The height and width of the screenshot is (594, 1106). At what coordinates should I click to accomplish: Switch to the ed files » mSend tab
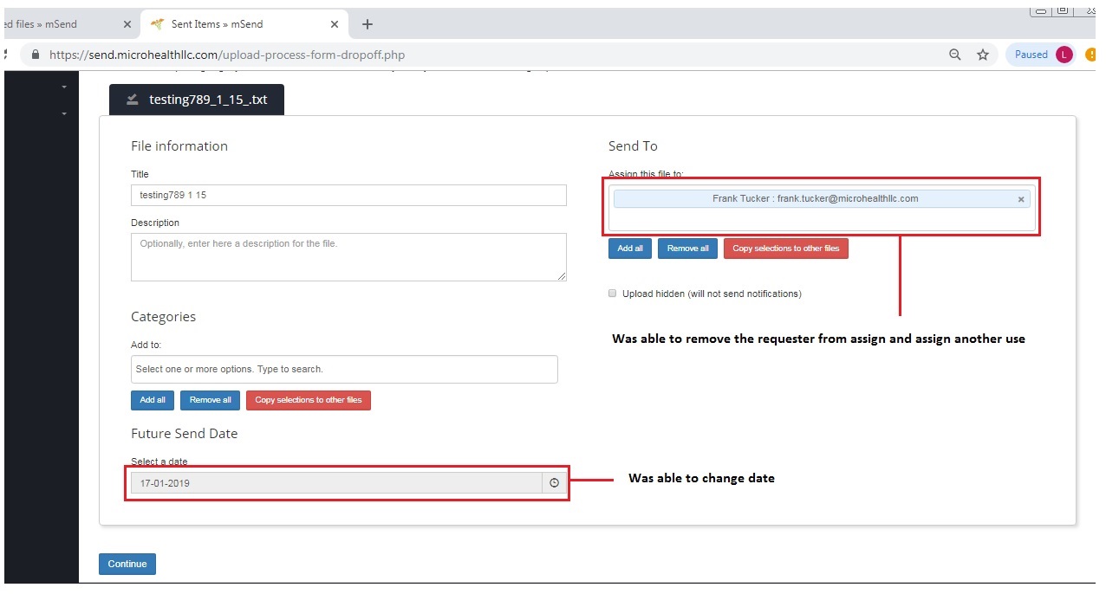coord(52,23)
